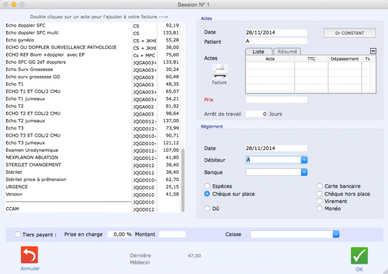388x274 pixels.
Task: Select 'Echo T2 jumeaux' row
Action: click(92, 121)
